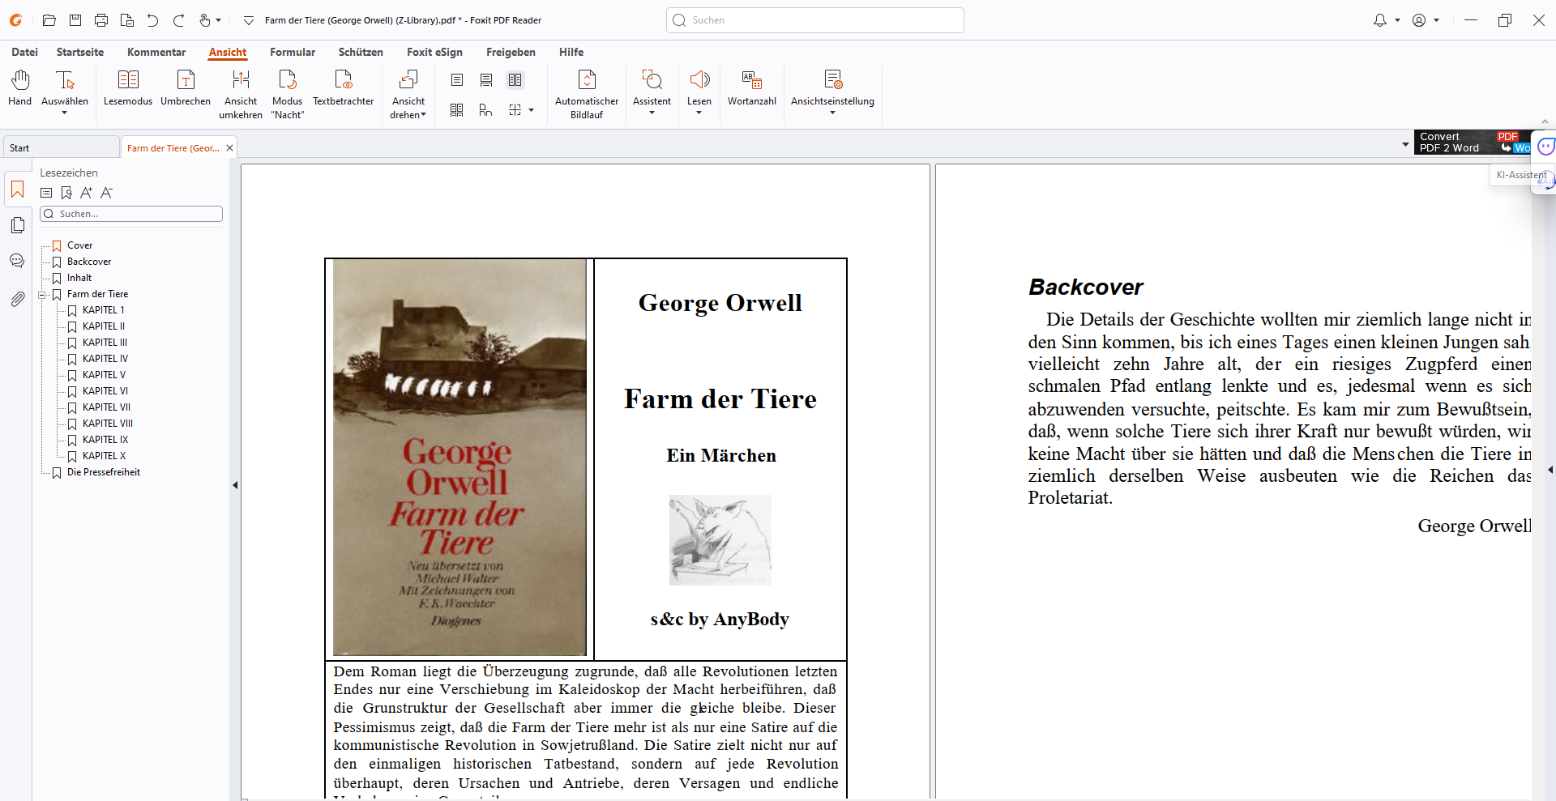This screenshot has height=801, width=1556.
Task: Collapse the left navigation panel arrow
Action: pos(235,485)
